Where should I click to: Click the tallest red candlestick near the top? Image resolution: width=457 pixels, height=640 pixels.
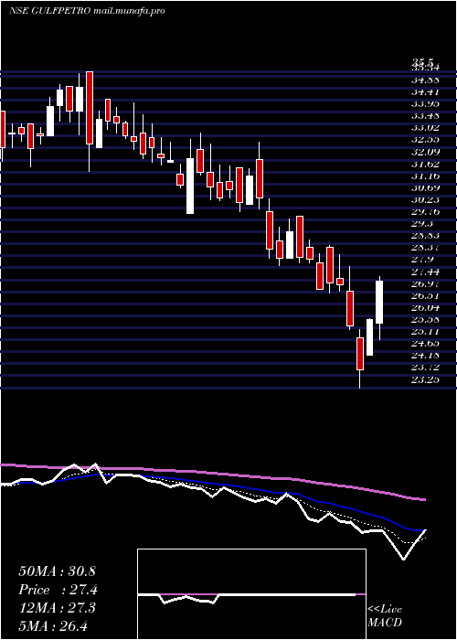point(90,108)
